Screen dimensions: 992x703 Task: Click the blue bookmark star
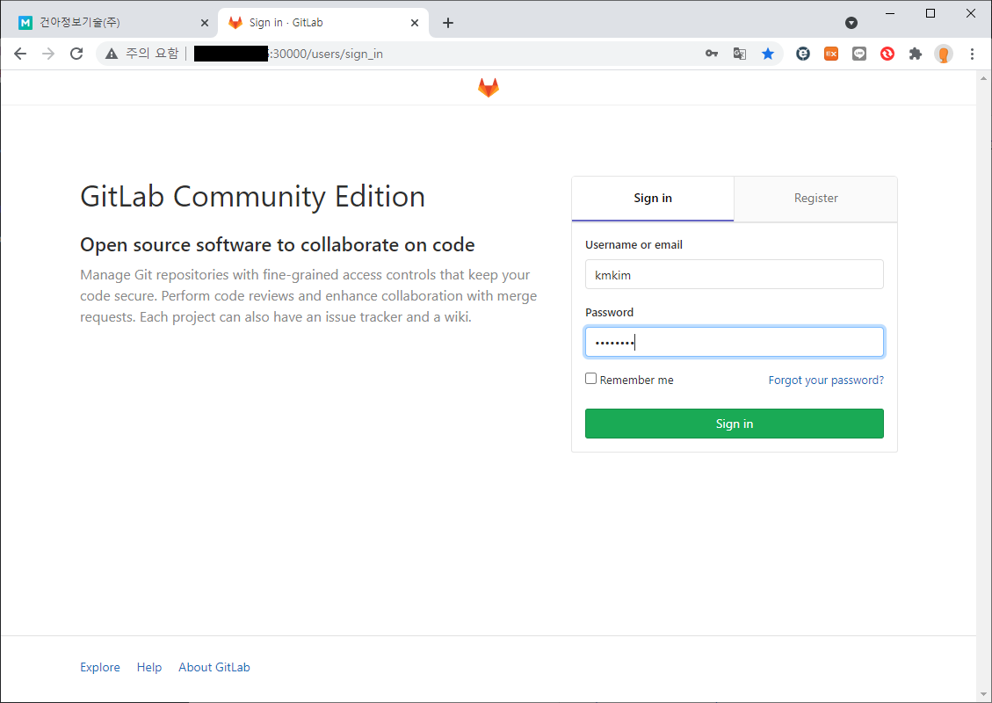point(767,54)
